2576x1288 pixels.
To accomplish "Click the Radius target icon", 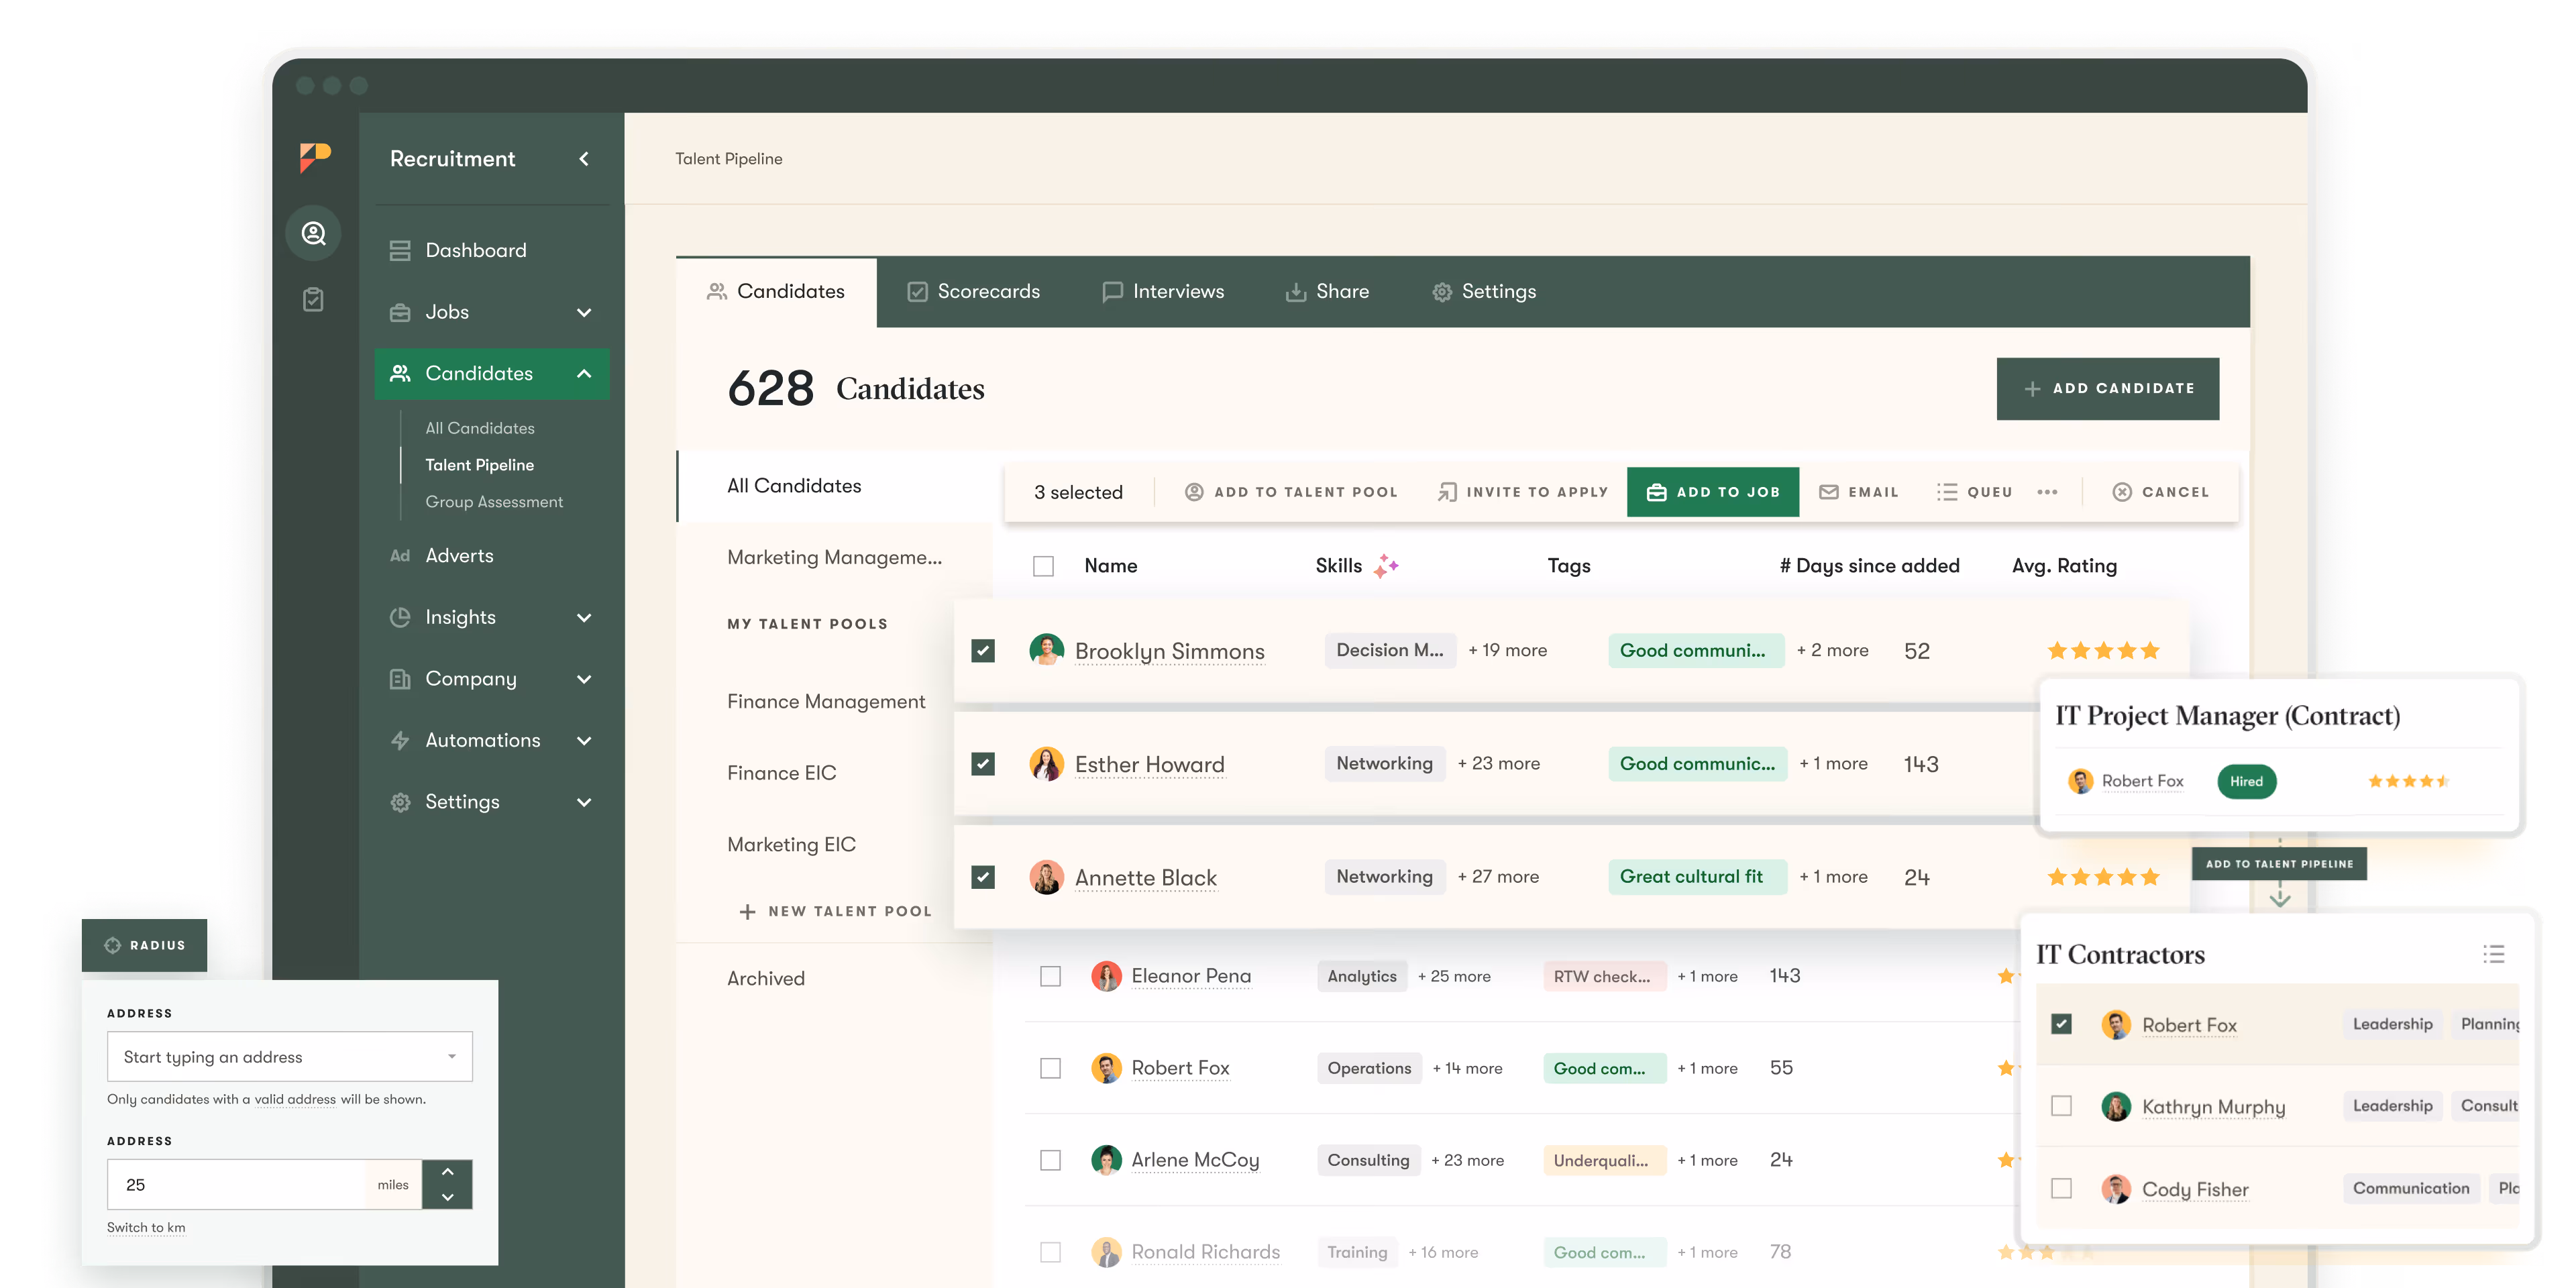I will (x=113, y=945).
